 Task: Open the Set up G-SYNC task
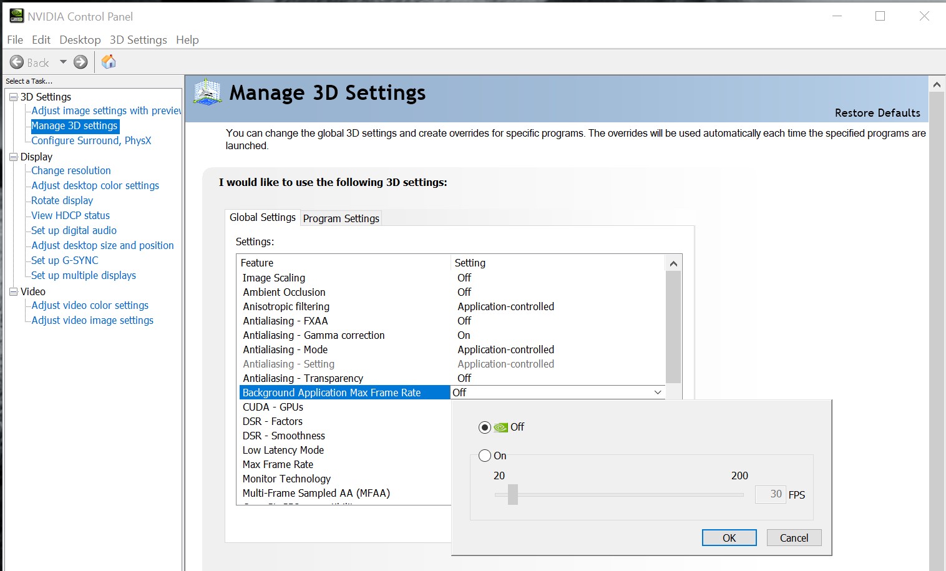tap(65, 260)
